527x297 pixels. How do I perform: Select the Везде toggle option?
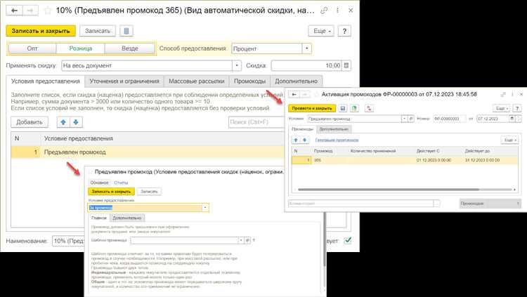click(129, 48)
